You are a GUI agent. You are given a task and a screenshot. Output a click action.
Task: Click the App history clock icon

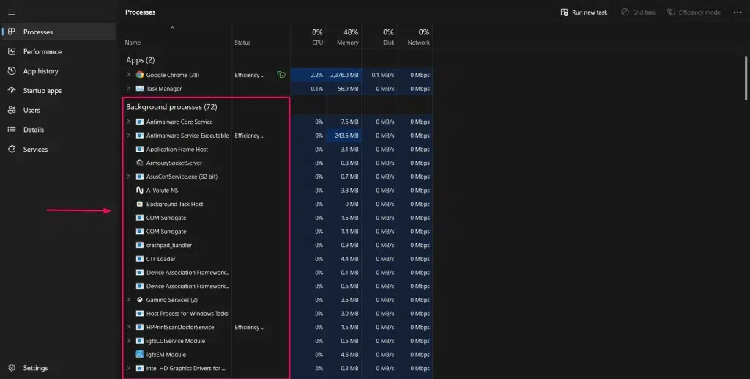12,71
